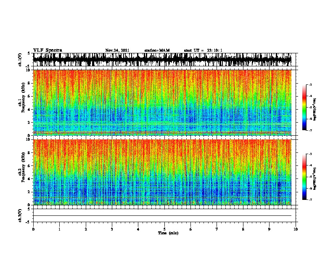Click inside the ch.2 spectrogram plot

pyautogui.click(x=162, y=172)
